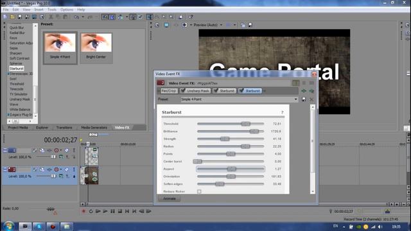Click the Stop button in transport bar
411x231 pixels.
coord(120,211)
